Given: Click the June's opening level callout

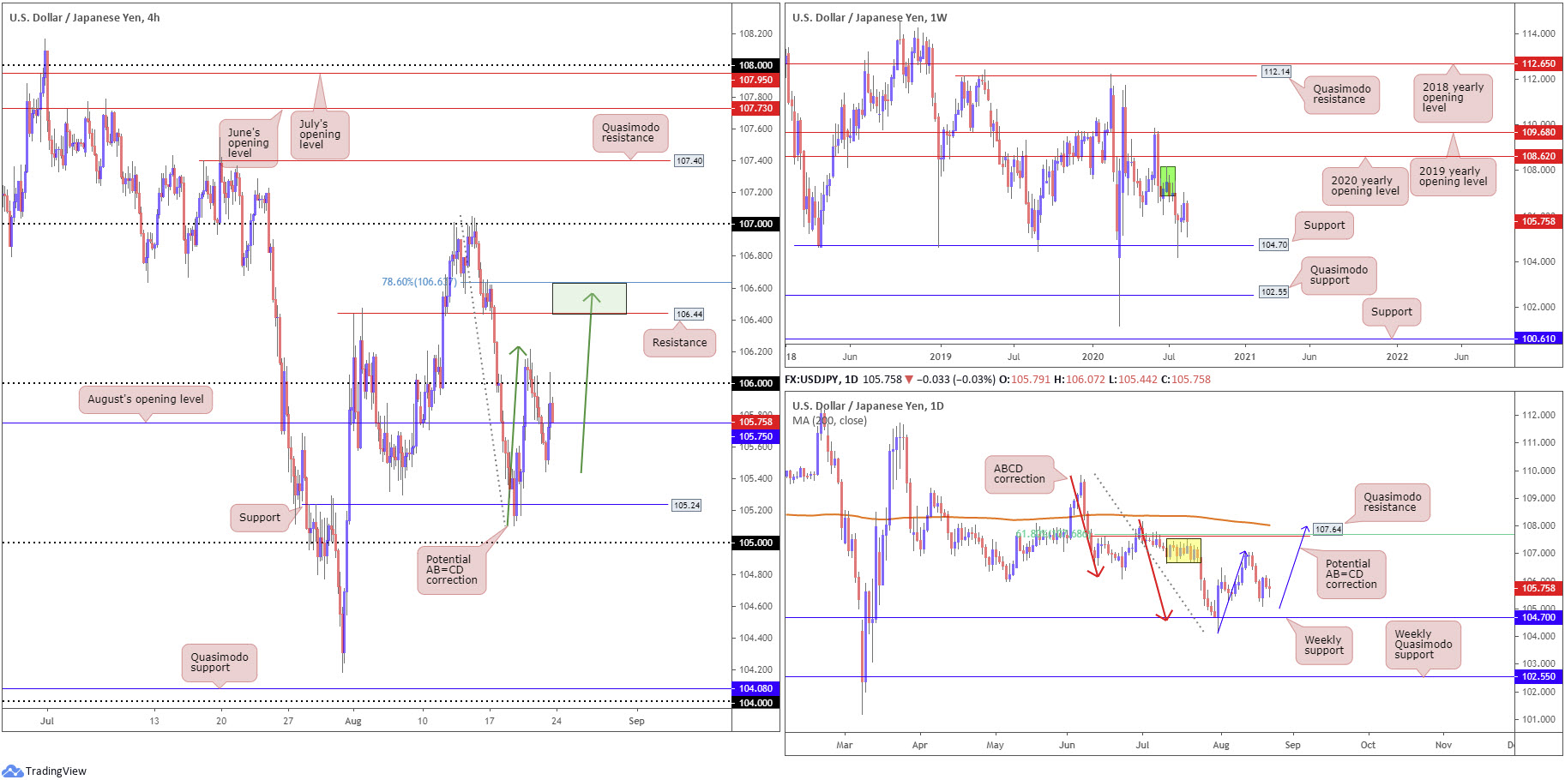Looking at the screenshot, I should (248, 143).
